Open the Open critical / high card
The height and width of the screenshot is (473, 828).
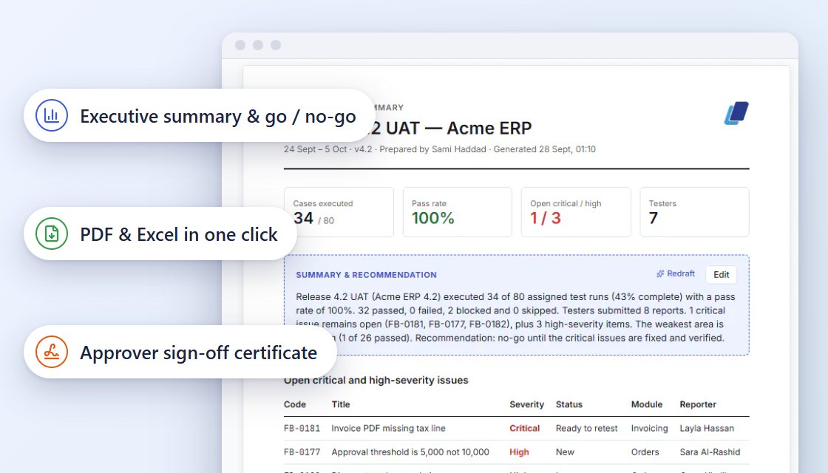[x=576, y=211]
